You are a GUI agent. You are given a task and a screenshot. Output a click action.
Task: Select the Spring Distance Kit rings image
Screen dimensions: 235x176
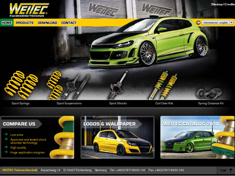209,93
